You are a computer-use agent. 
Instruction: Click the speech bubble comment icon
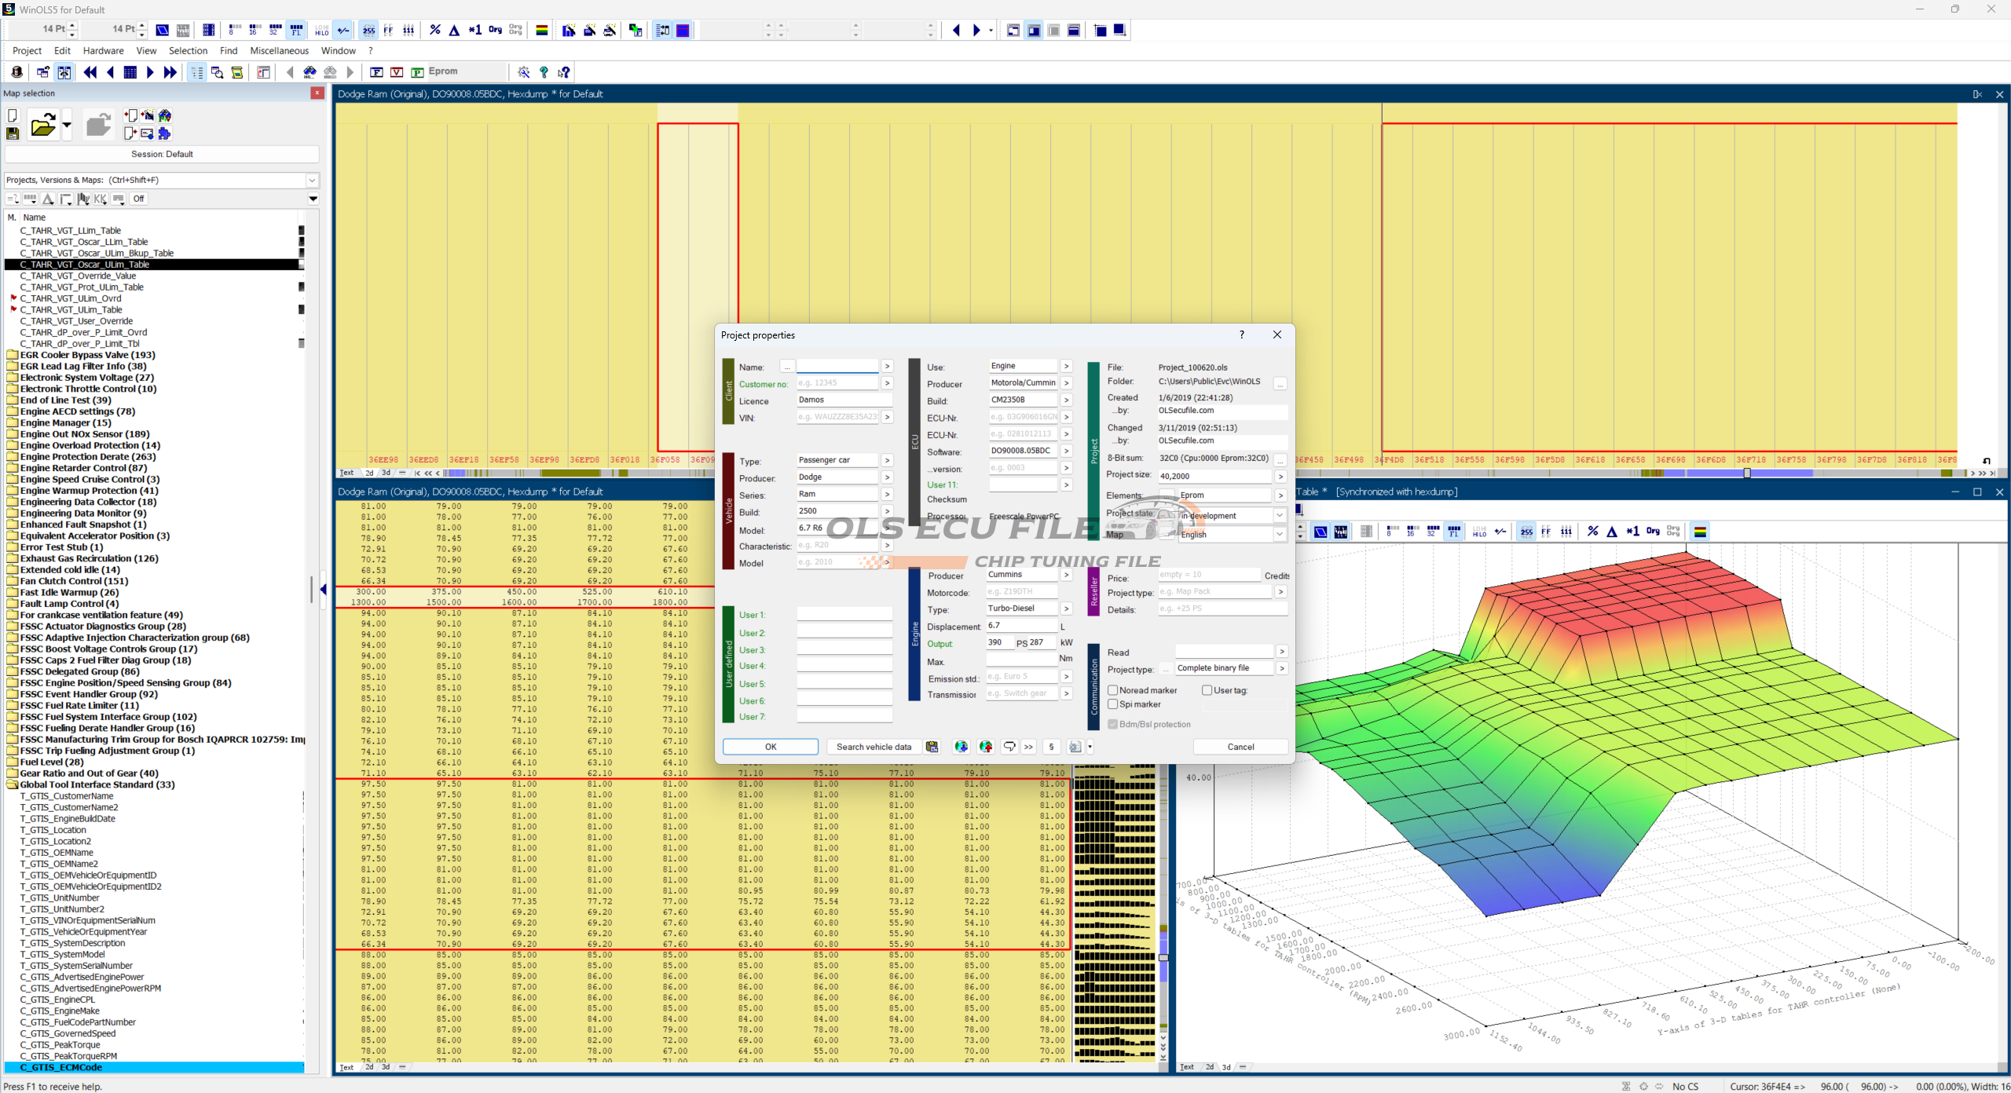click(1009, 747)
